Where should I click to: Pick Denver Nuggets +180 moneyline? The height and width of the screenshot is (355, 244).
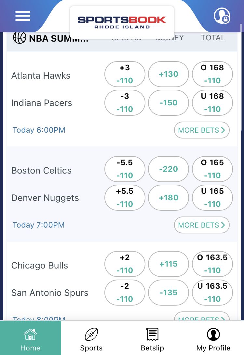coord(169,198)
